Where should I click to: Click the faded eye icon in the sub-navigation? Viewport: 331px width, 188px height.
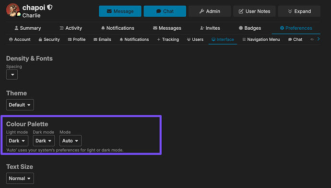click(312, 39)
